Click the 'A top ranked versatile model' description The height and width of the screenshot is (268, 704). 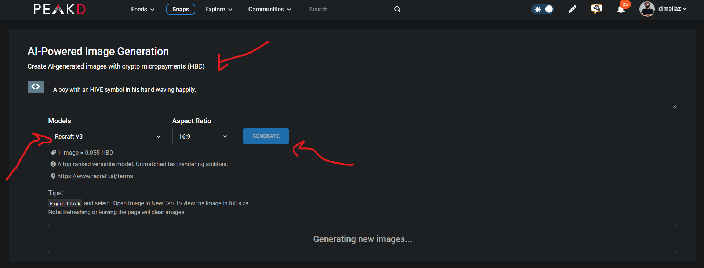click(x=142, y=164)
